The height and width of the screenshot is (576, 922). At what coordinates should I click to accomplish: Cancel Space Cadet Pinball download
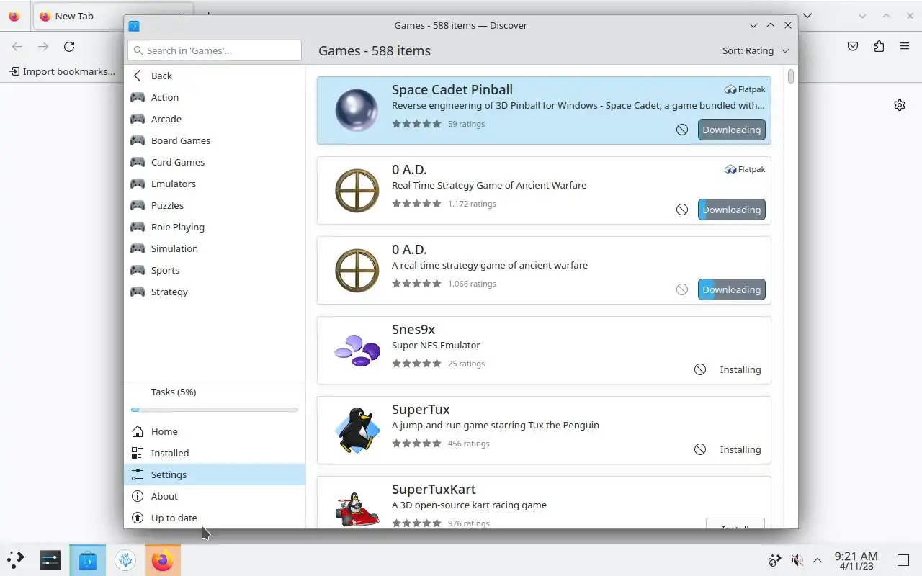(682, 130)
